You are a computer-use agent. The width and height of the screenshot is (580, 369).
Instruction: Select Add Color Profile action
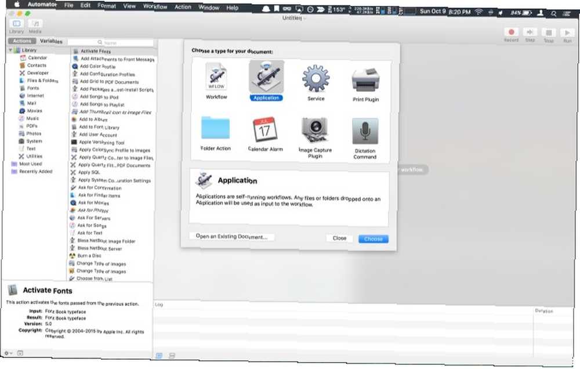[x=94, y=66]
